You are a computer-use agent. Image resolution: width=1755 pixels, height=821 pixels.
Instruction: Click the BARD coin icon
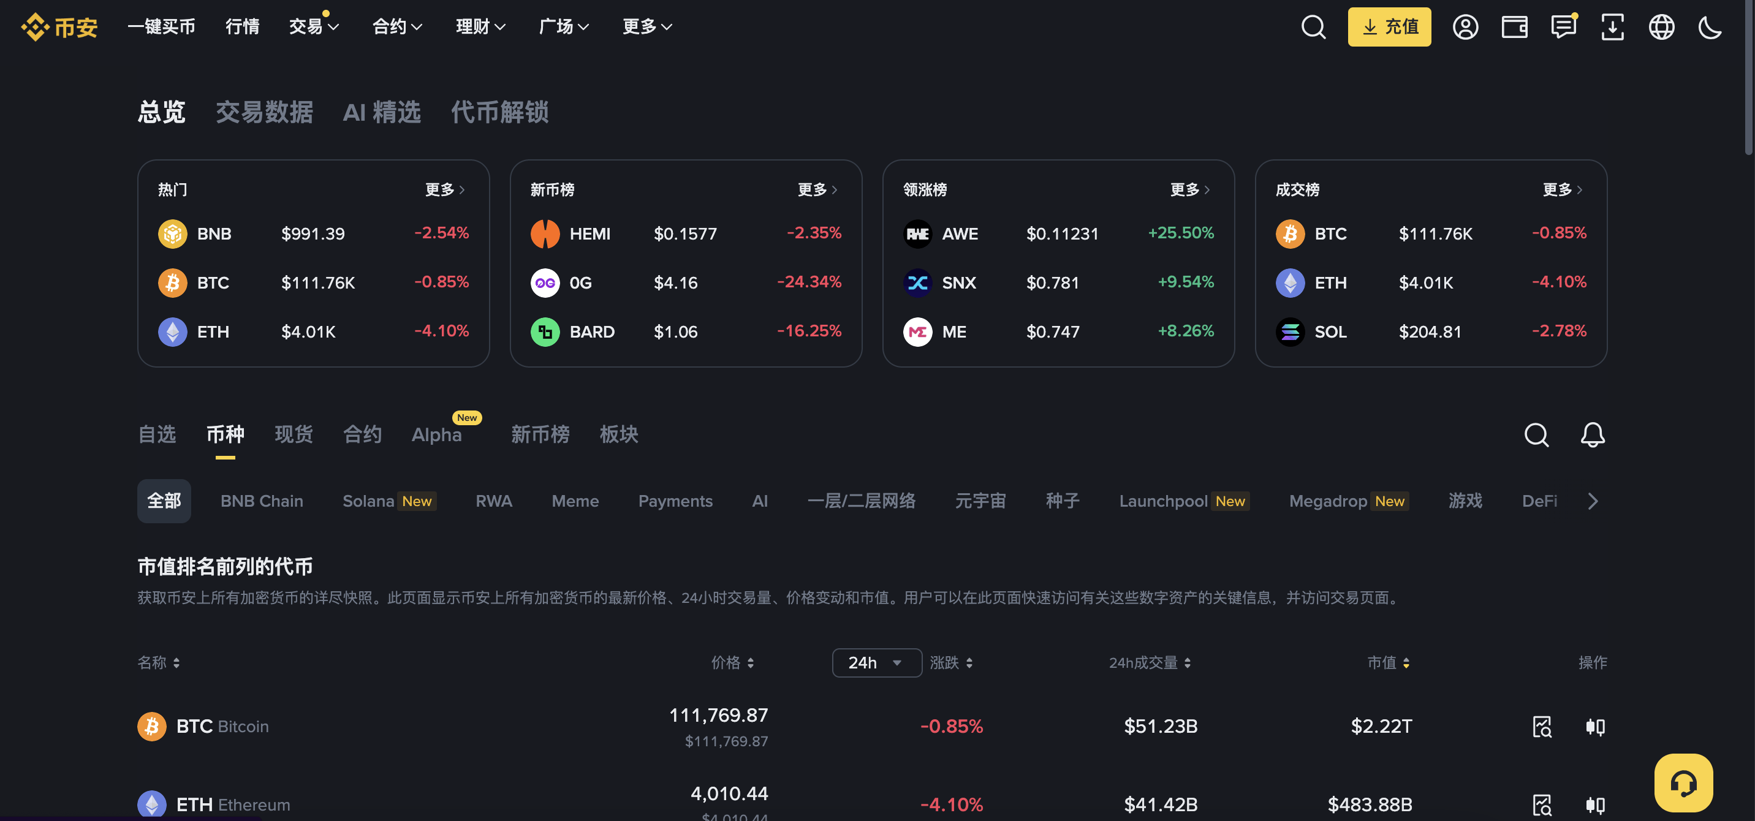[x=545, y=332]
